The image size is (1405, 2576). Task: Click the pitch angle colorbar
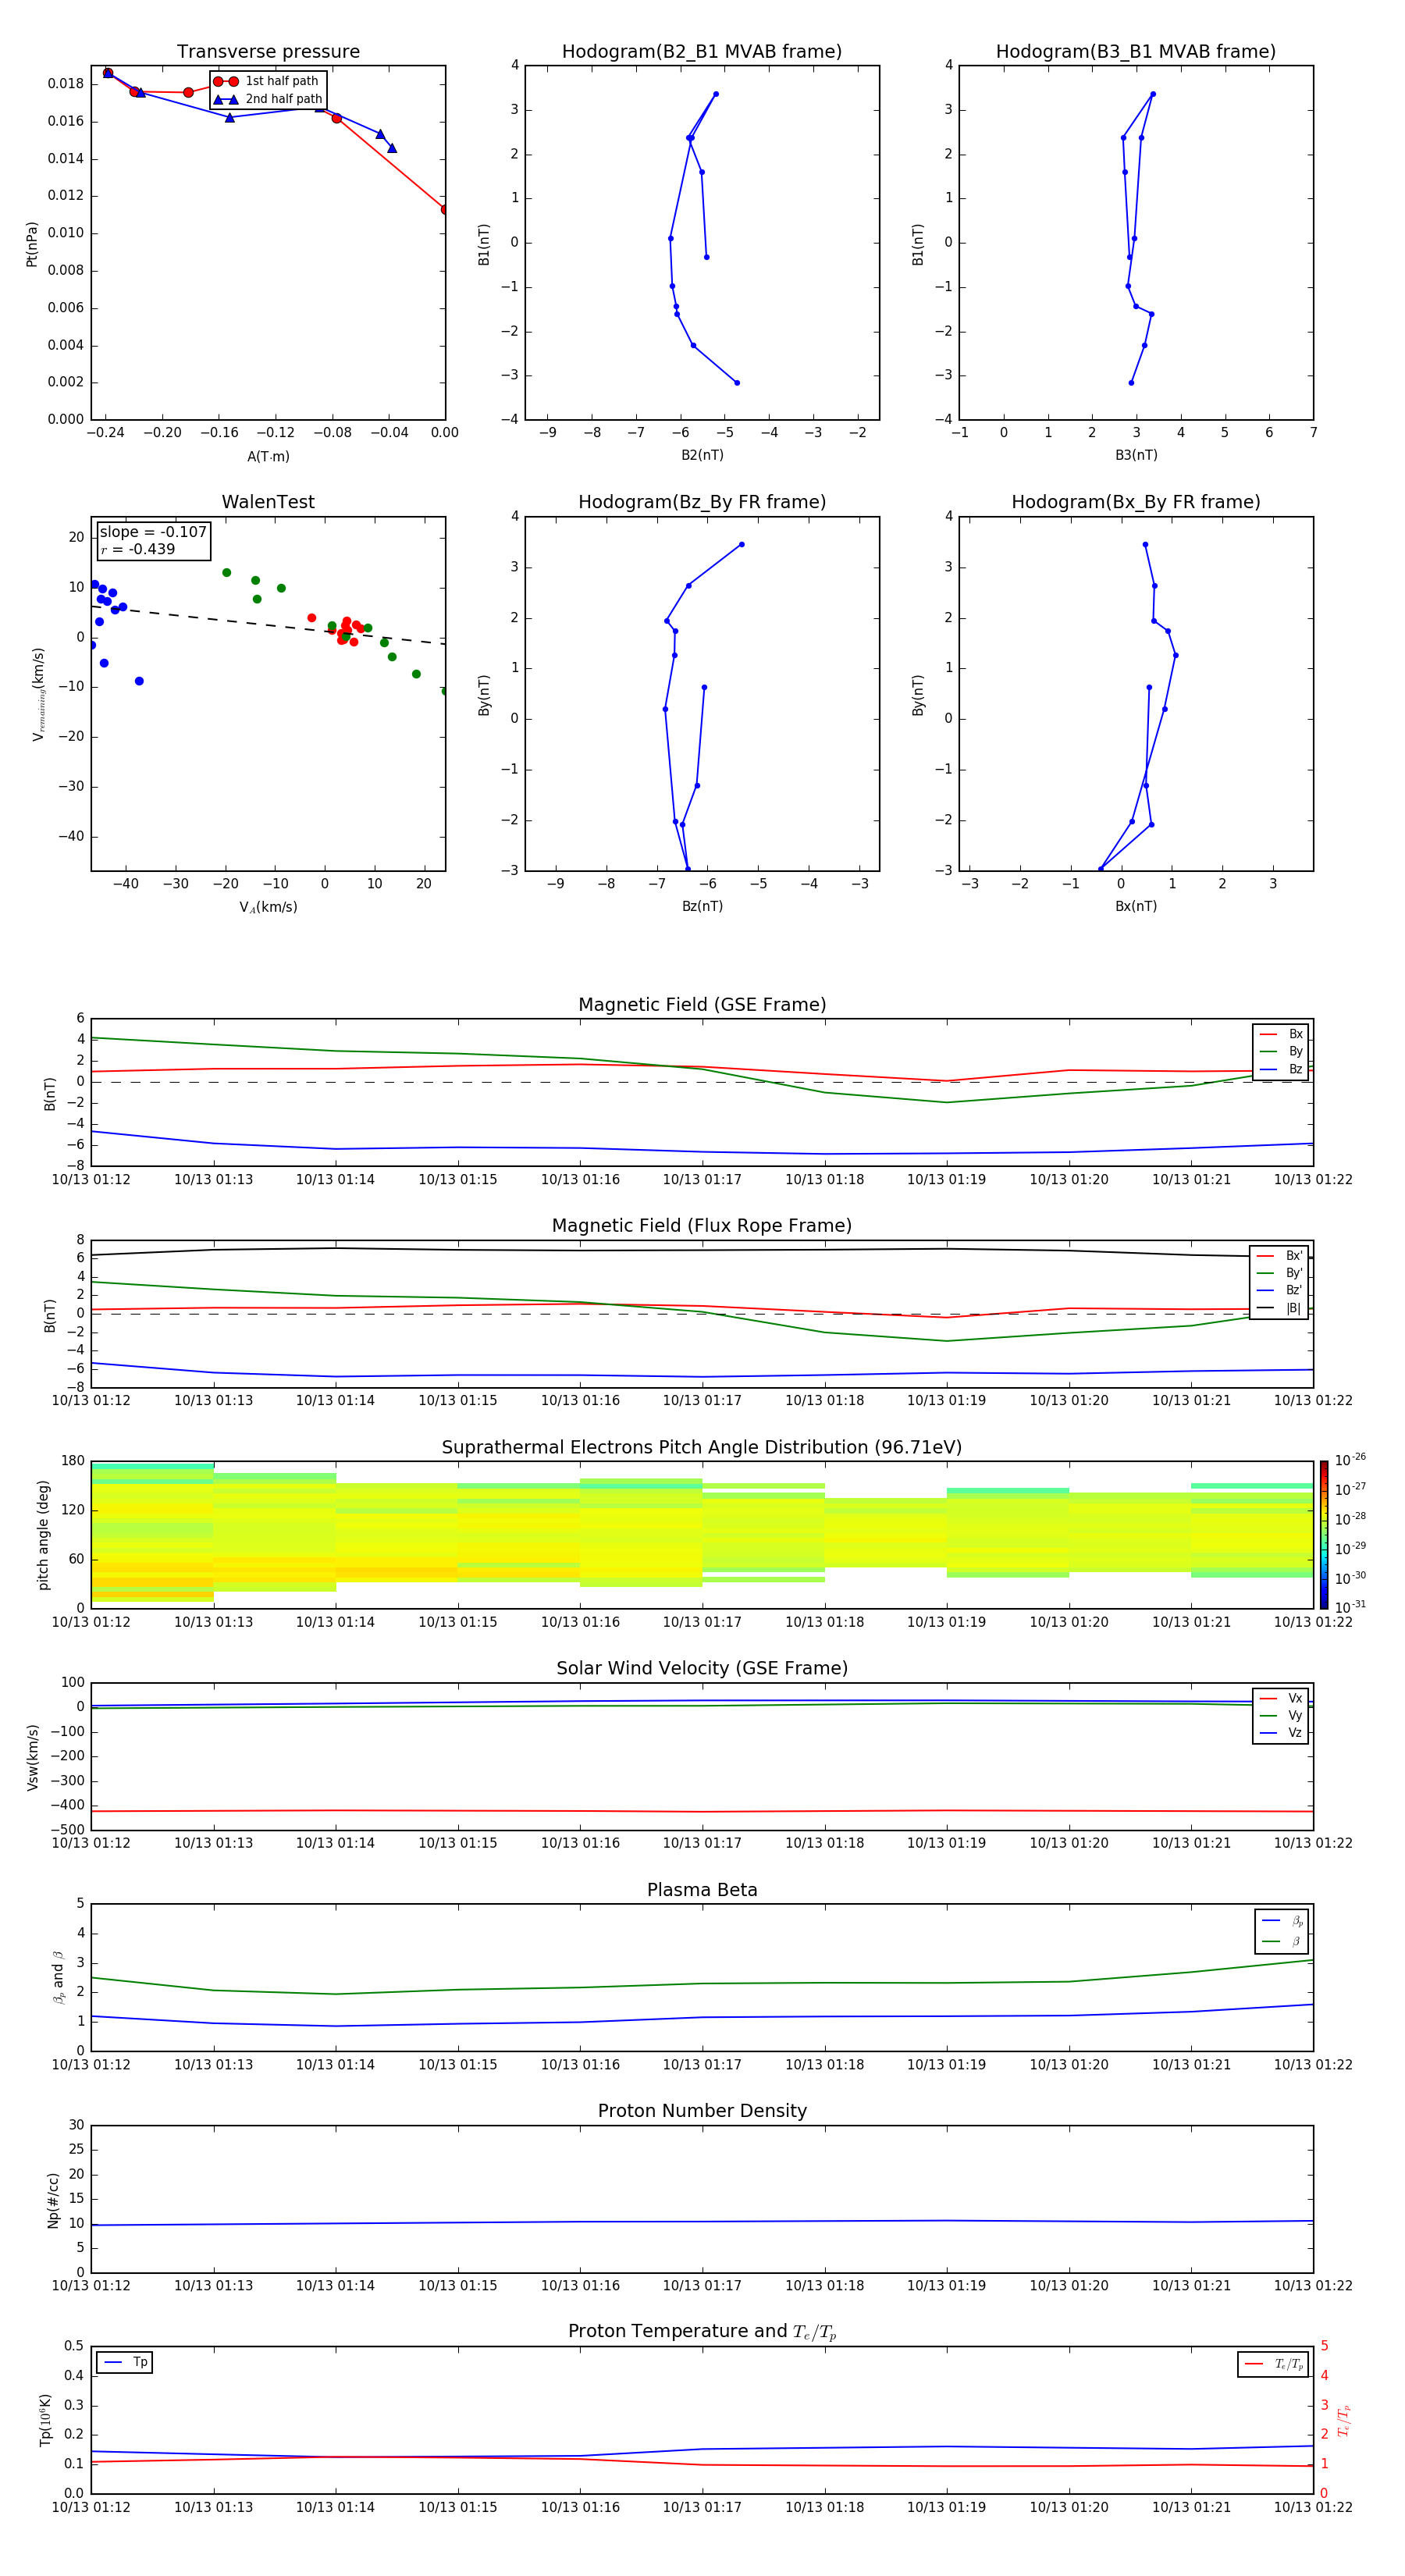1324,1535
